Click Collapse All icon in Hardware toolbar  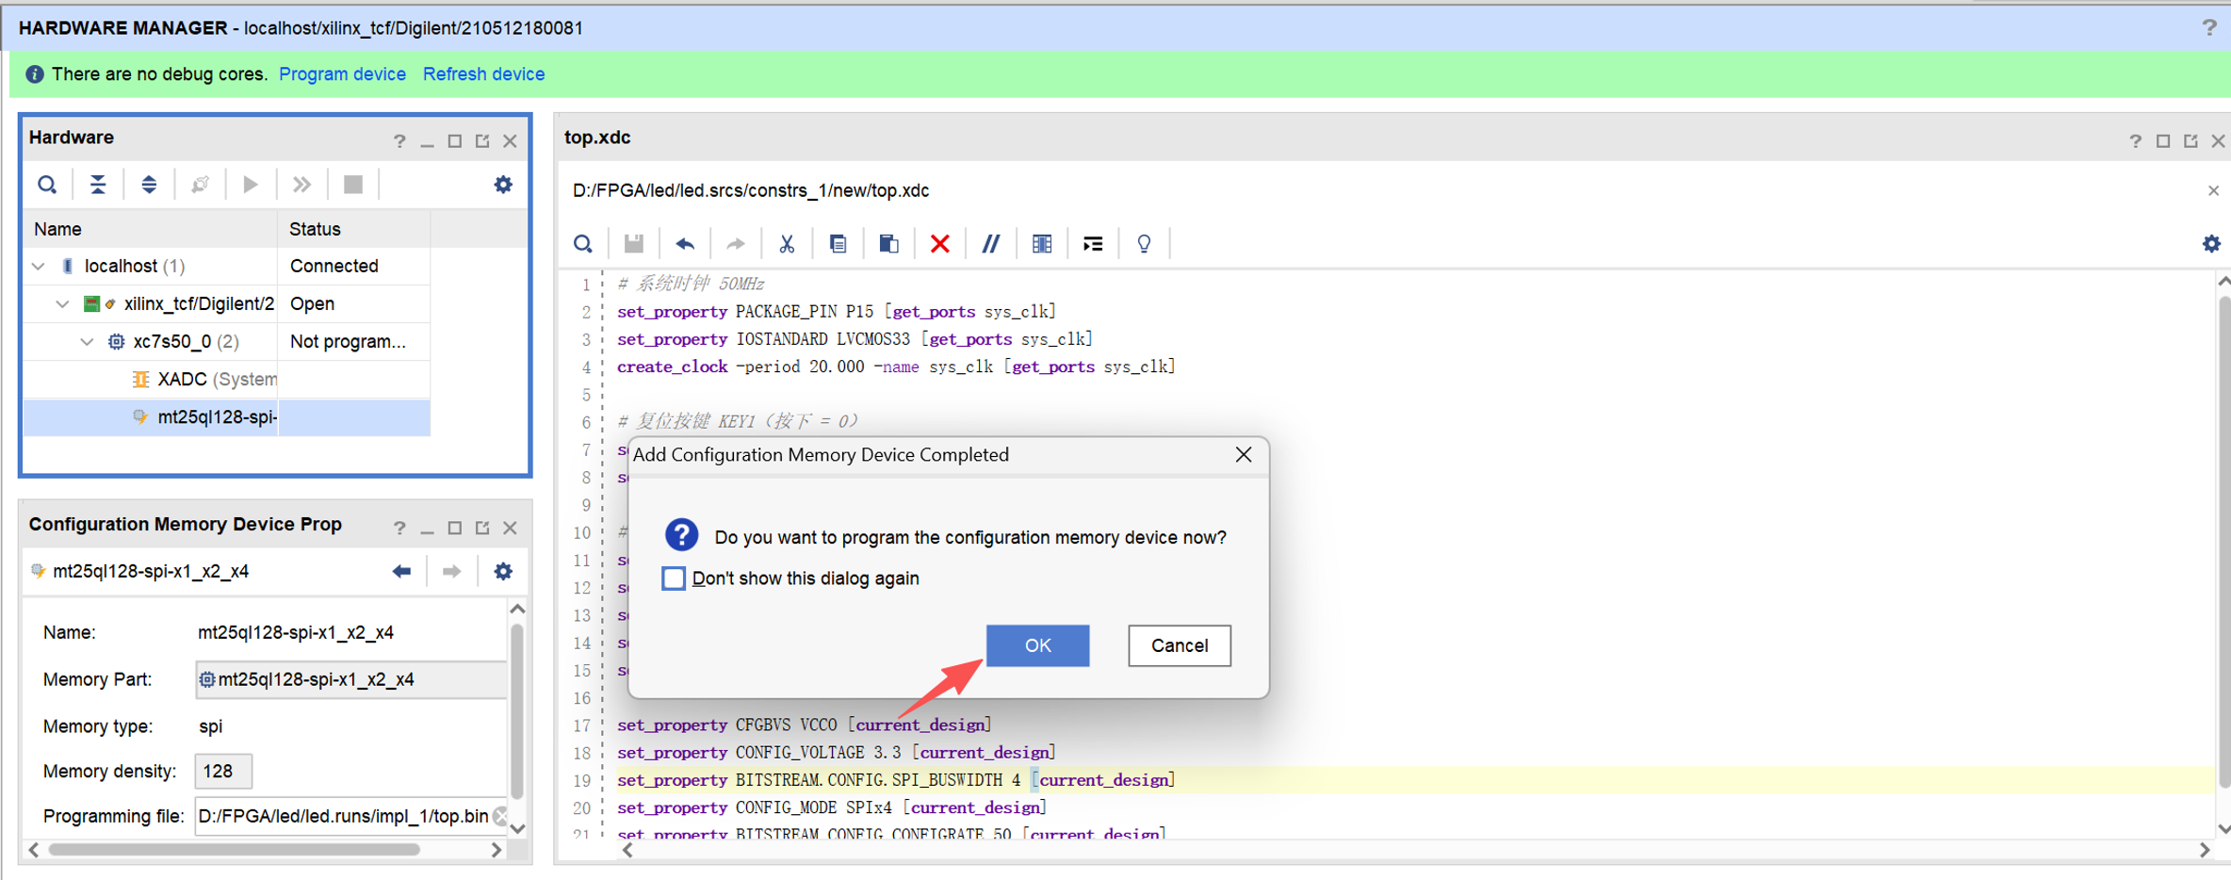coord(98,185)
